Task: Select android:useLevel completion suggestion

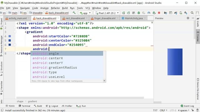Action: coord(67,77)
